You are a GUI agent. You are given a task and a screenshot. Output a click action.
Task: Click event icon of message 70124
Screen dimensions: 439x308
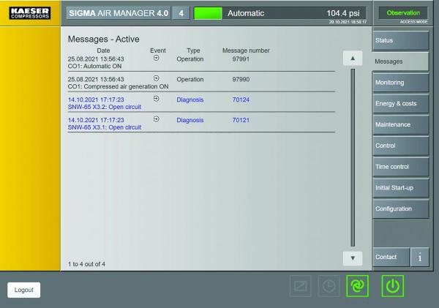157,99
